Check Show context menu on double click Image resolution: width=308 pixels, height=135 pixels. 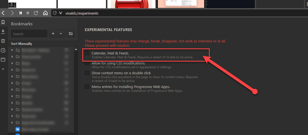pos(87,73)
